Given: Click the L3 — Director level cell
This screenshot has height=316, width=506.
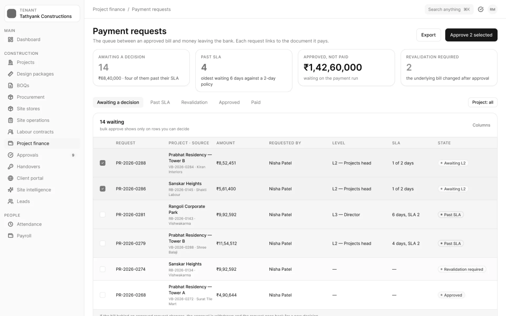Looking at the screenshot, I should point(346,215).
